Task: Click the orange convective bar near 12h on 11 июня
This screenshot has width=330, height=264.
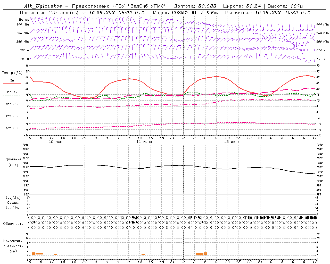Action: (x=143, y=254)
